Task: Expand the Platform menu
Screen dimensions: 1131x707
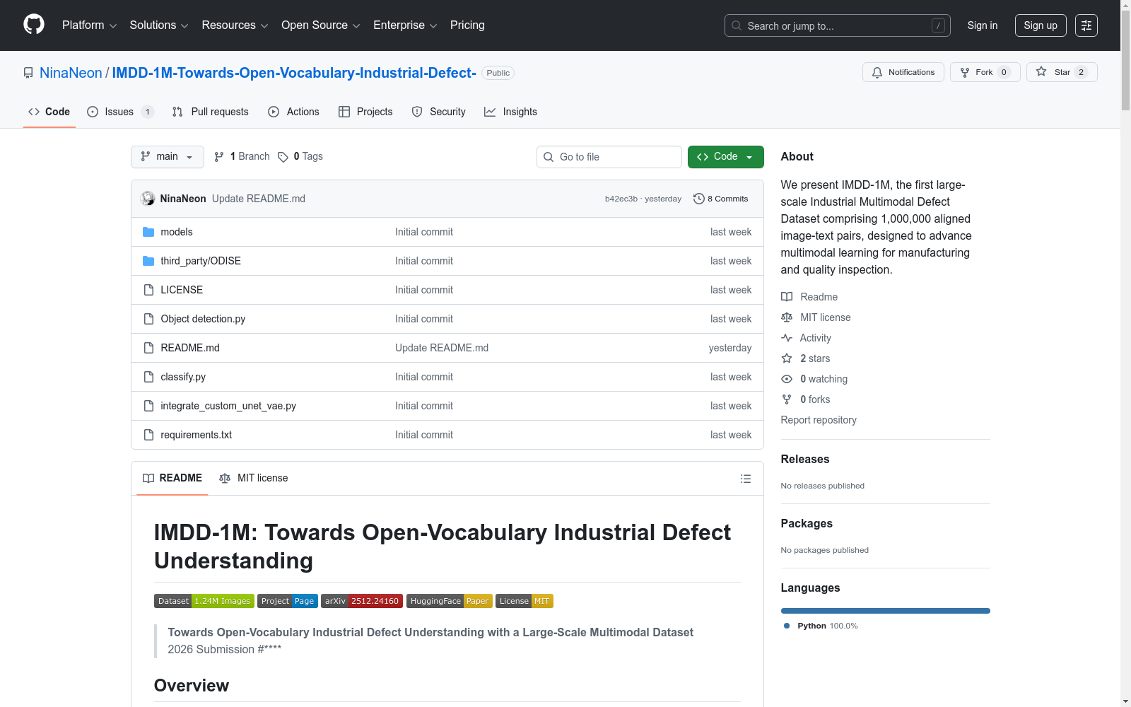Action: 90,25
